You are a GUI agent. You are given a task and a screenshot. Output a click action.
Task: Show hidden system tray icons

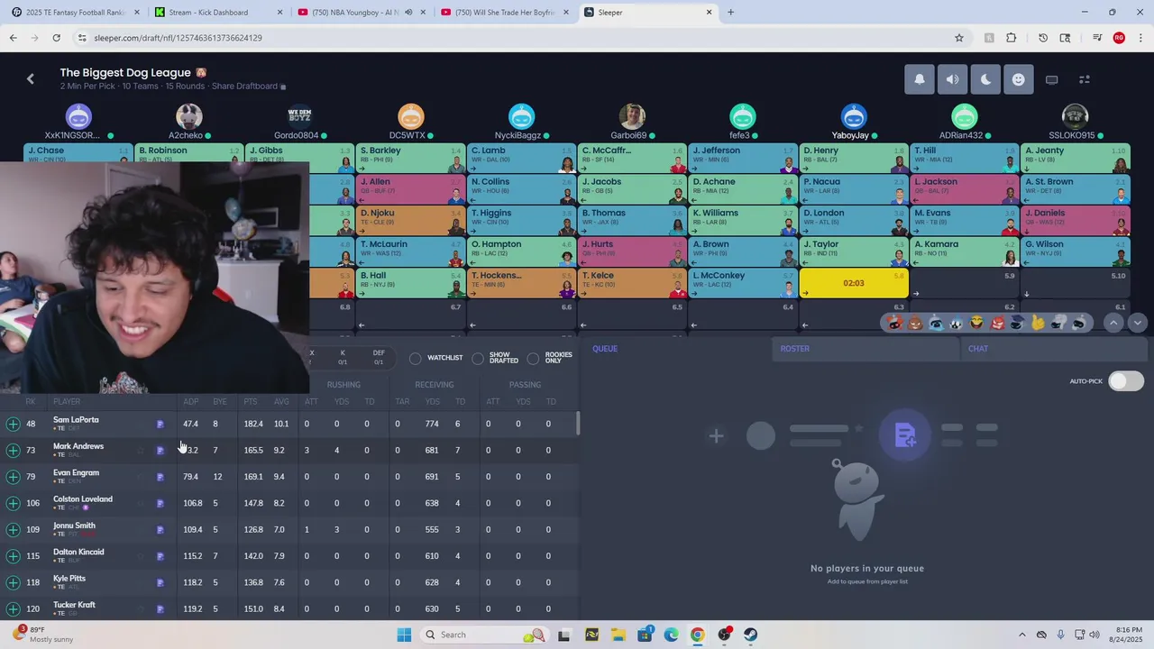1021,635
